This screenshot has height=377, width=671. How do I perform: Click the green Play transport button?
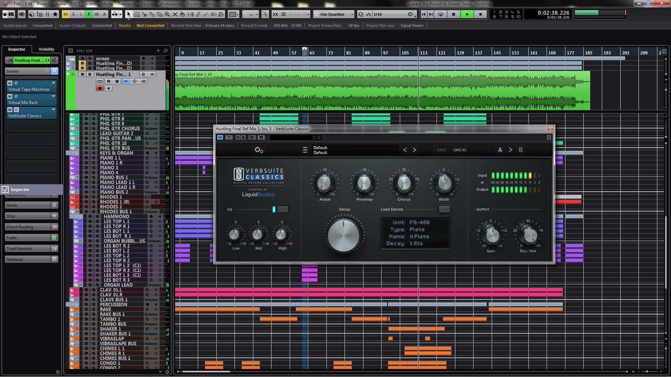[467, 14]
